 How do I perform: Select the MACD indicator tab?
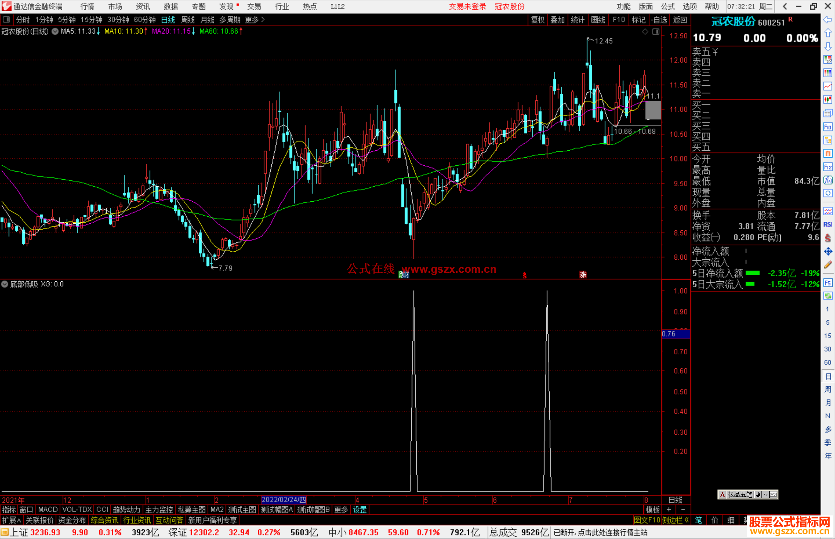point(48,510)
